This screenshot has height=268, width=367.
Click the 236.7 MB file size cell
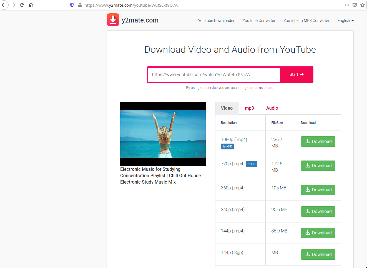[x=280, y=143]
